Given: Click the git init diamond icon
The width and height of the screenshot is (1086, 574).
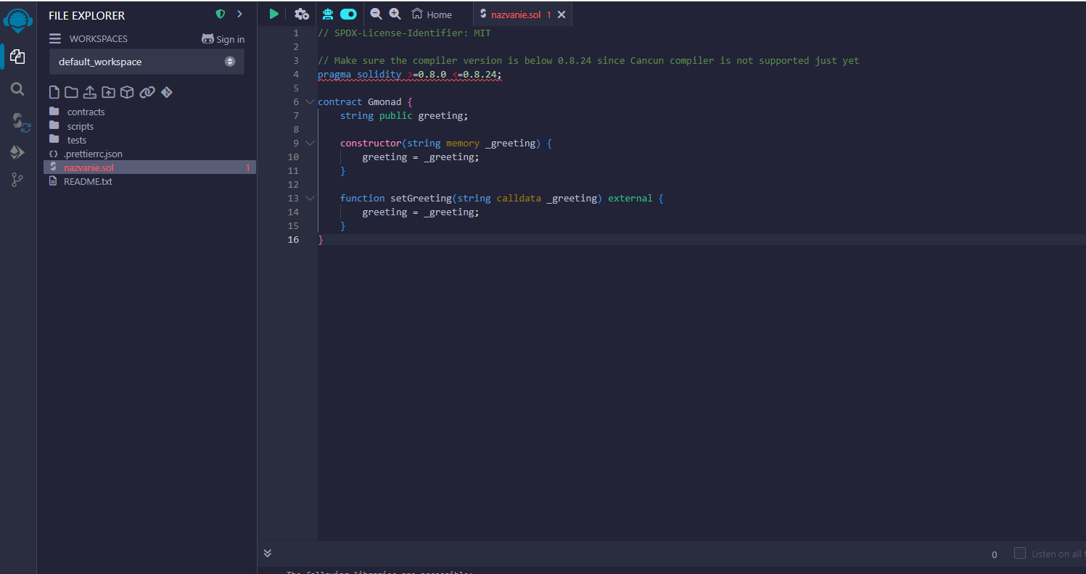Looking at the screenshot, I should click(x=167, y=92).
